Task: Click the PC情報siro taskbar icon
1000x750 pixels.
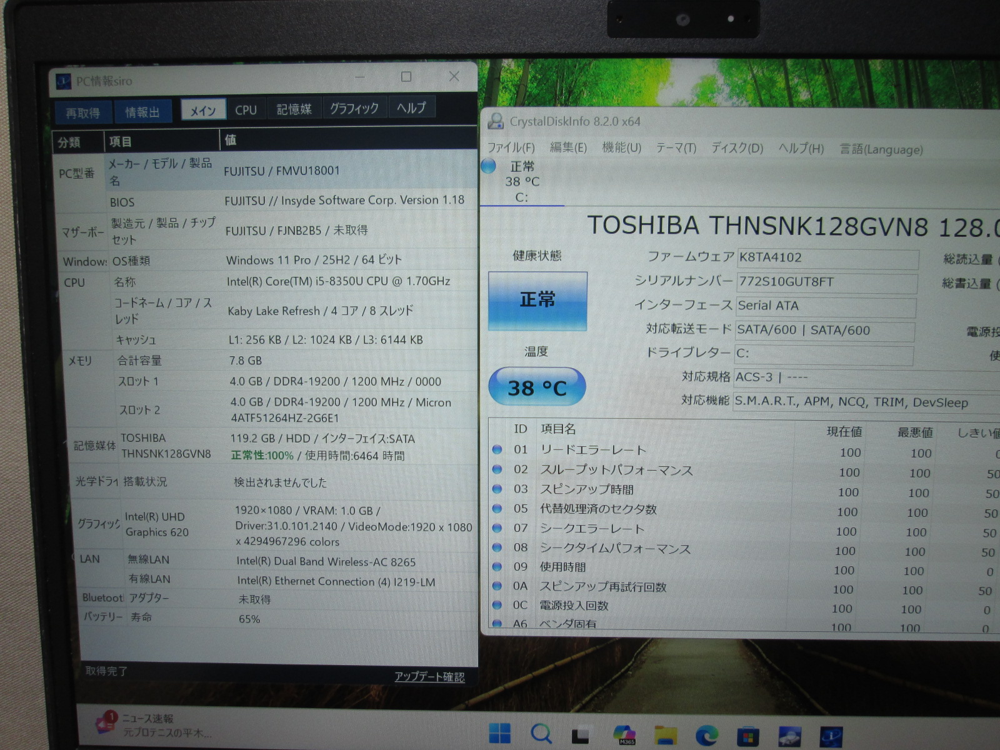Action: pyautogui.click(x=831, y=737)
